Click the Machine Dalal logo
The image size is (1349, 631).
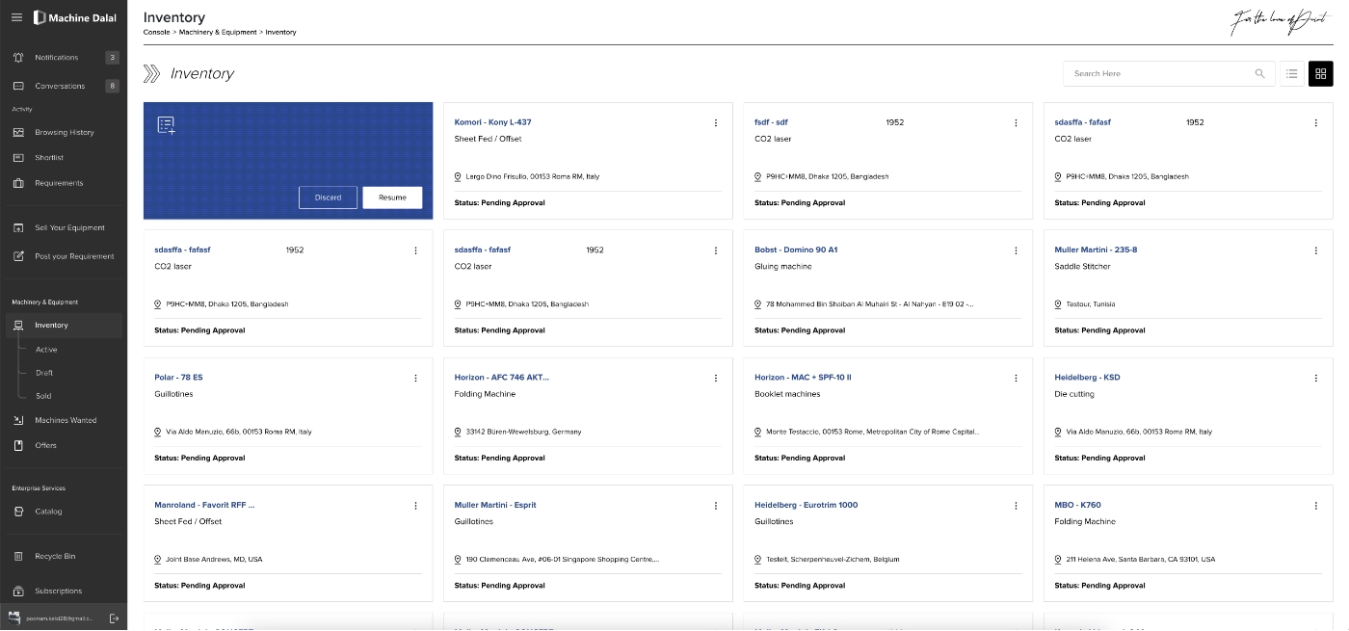75,17
